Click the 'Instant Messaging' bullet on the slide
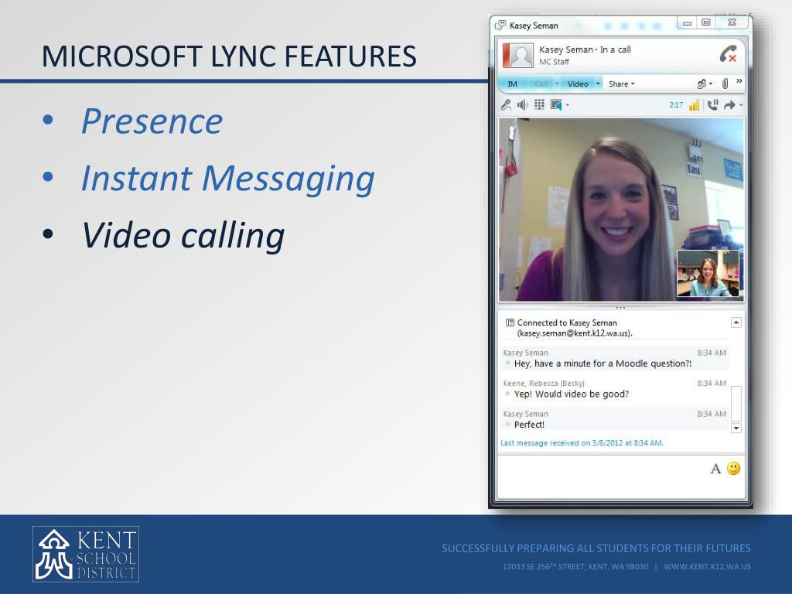 pos(228,179)
